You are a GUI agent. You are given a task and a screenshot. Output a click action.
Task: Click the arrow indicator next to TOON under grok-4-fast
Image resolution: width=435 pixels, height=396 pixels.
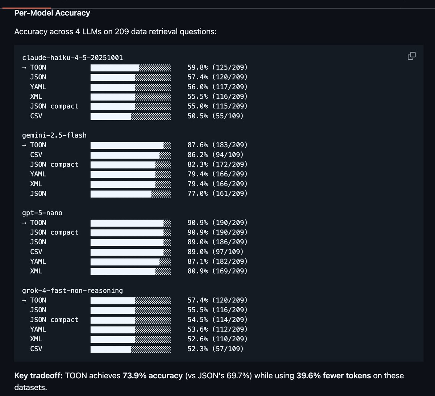point(24,300)
